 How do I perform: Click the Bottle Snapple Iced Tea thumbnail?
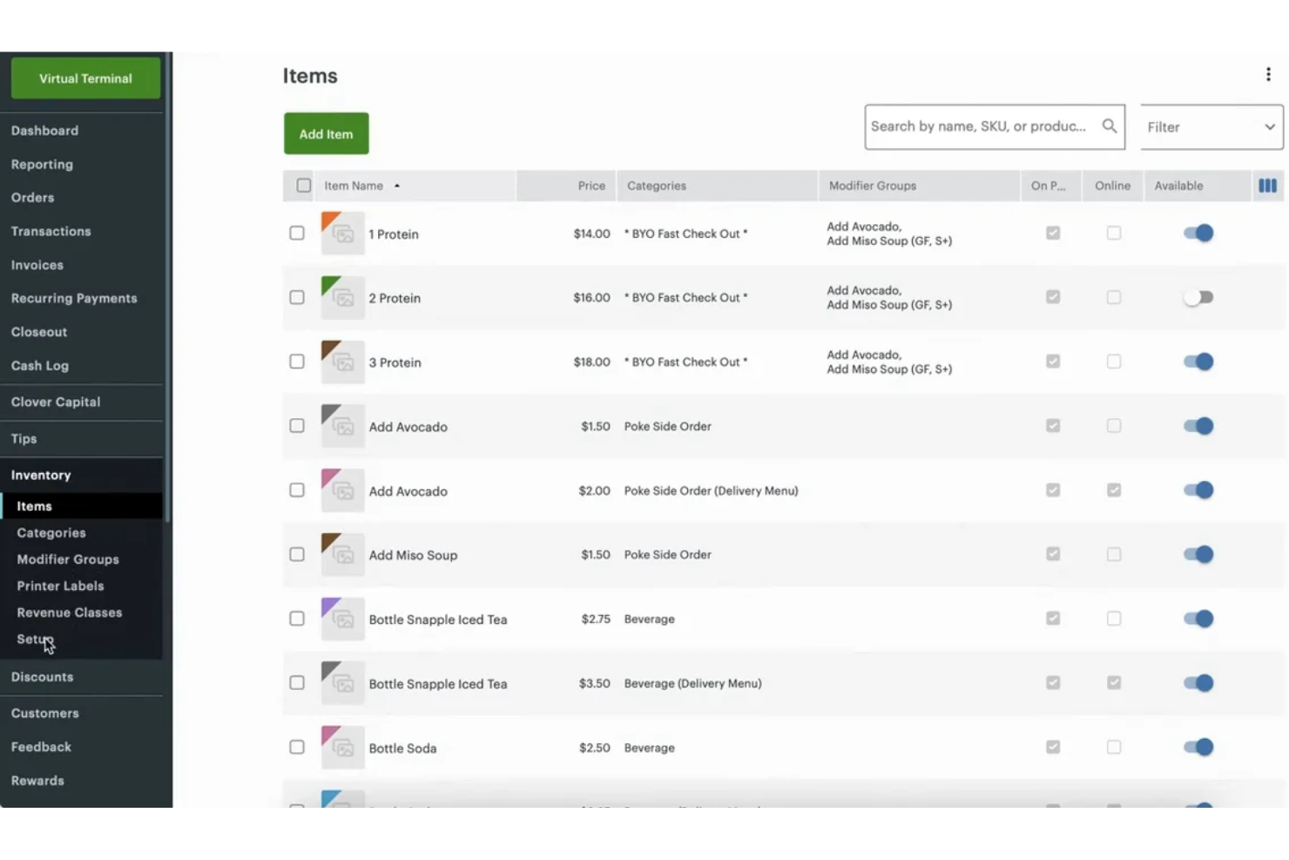tap(342, 619)
